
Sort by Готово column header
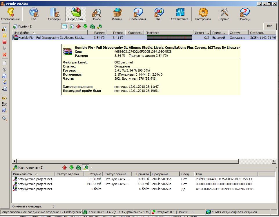tap(116, 33)
